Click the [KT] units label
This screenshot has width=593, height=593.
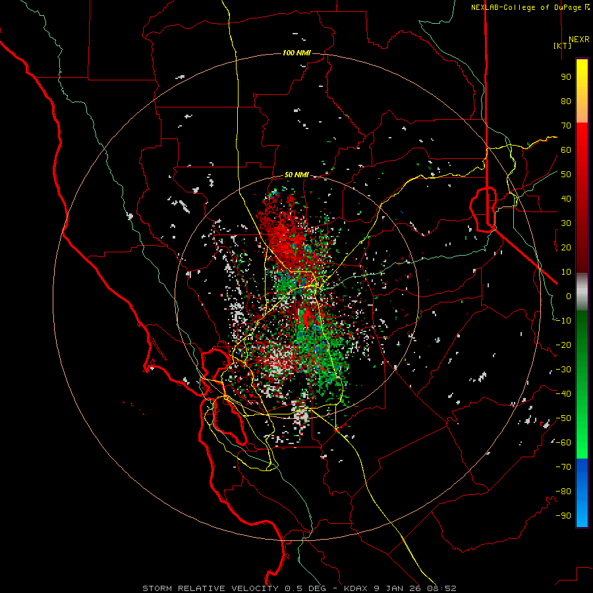563,45
